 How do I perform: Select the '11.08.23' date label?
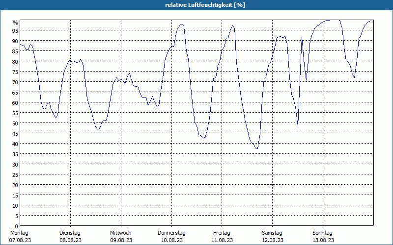[222, 240]
